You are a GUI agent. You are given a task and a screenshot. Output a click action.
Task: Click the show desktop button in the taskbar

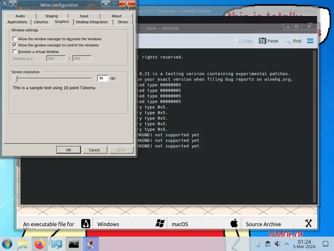326,244
